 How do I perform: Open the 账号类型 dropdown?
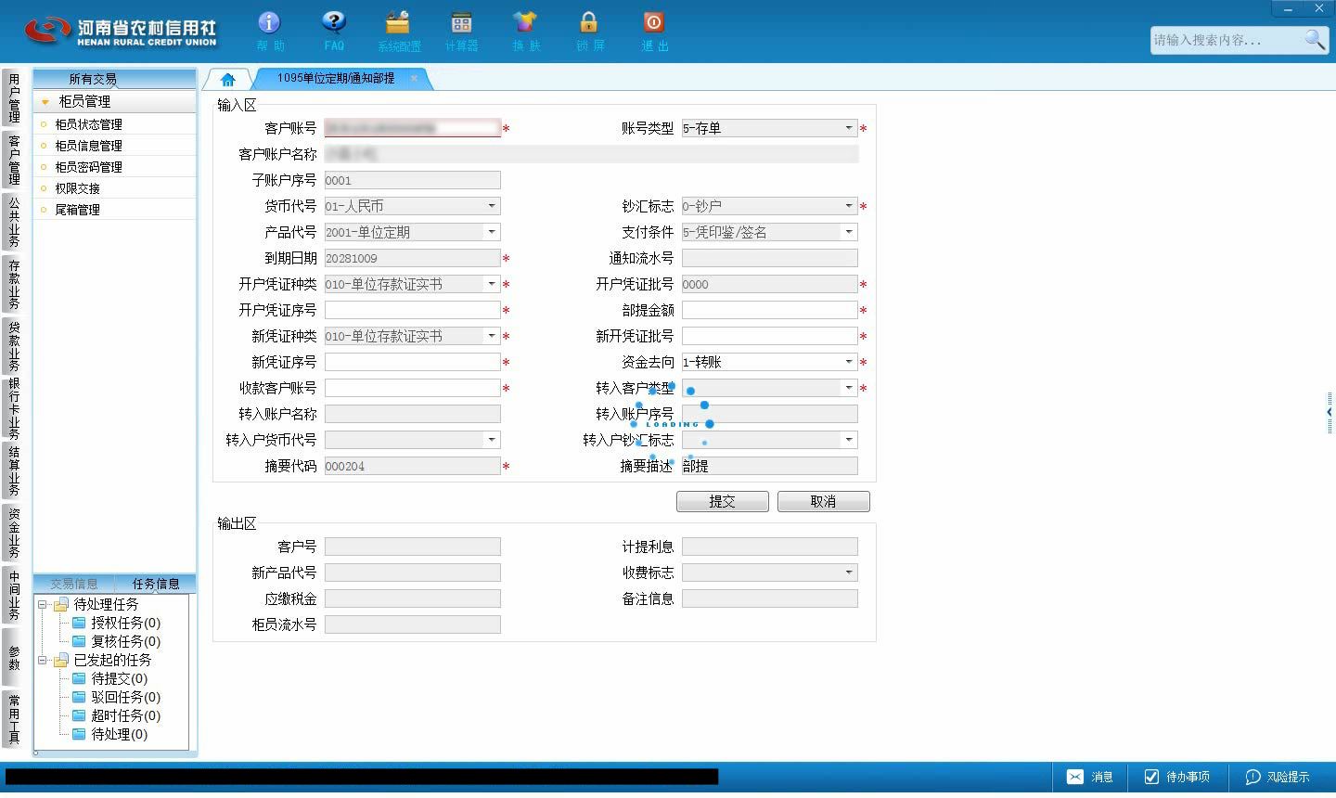(x=848, y=128)
